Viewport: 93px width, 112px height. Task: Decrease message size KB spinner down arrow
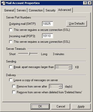pyautogui.click(x=70, y=68)
